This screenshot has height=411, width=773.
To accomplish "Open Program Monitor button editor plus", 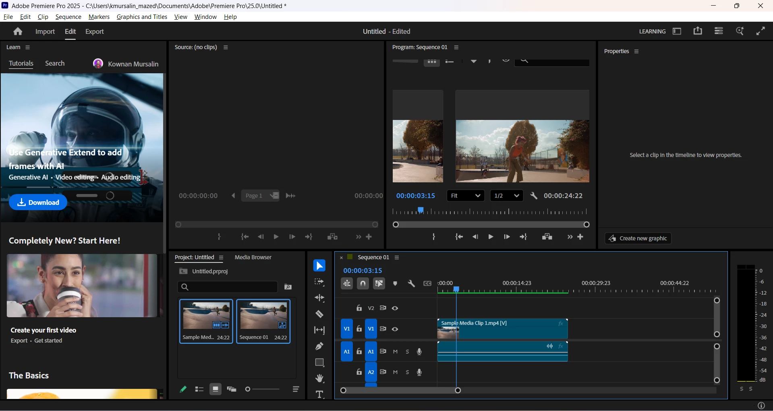I will [x=581, y=237].
